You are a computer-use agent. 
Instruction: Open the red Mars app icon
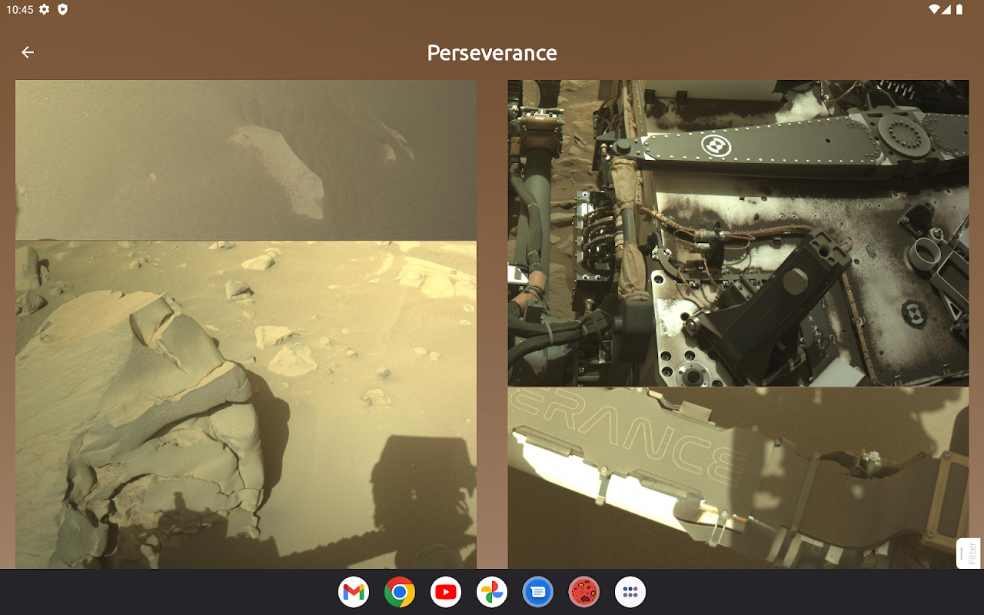(x=584, y=592)
